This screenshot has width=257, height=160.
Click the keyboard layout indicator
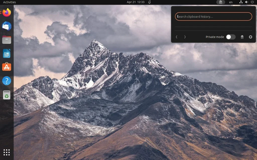point(231,2)
